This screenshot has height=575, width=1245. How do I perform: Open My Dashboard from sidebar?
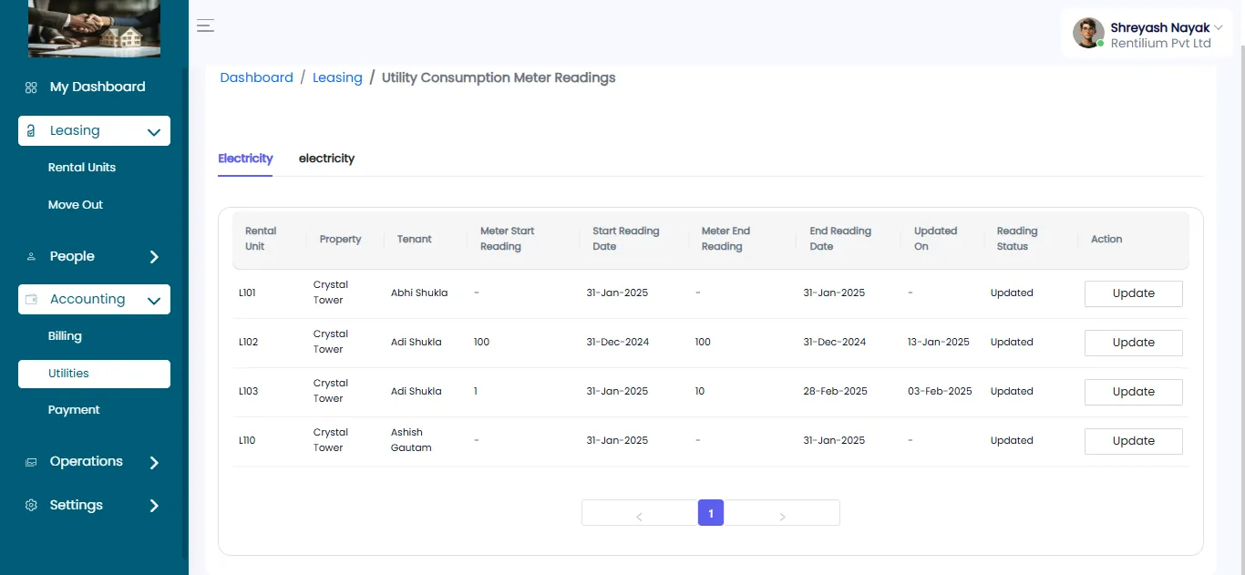[98, 87]
